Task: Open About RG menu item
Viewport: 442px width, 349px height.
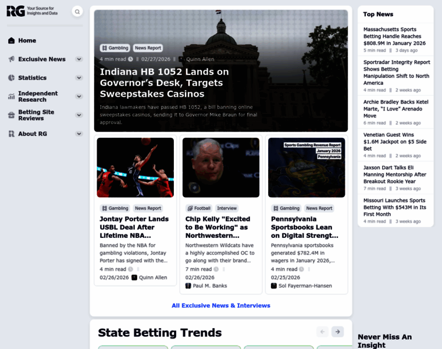Action: (x=33, y=134)
